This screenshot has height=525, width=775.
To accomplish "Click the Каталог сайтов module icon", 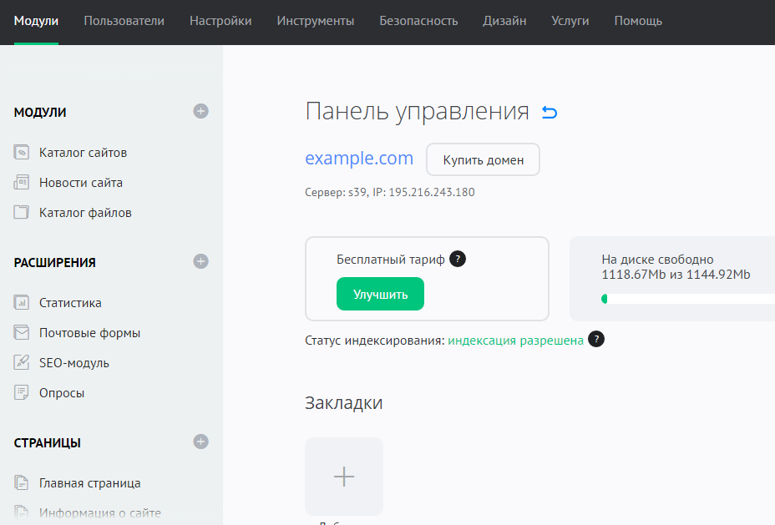I will (22, 153).
